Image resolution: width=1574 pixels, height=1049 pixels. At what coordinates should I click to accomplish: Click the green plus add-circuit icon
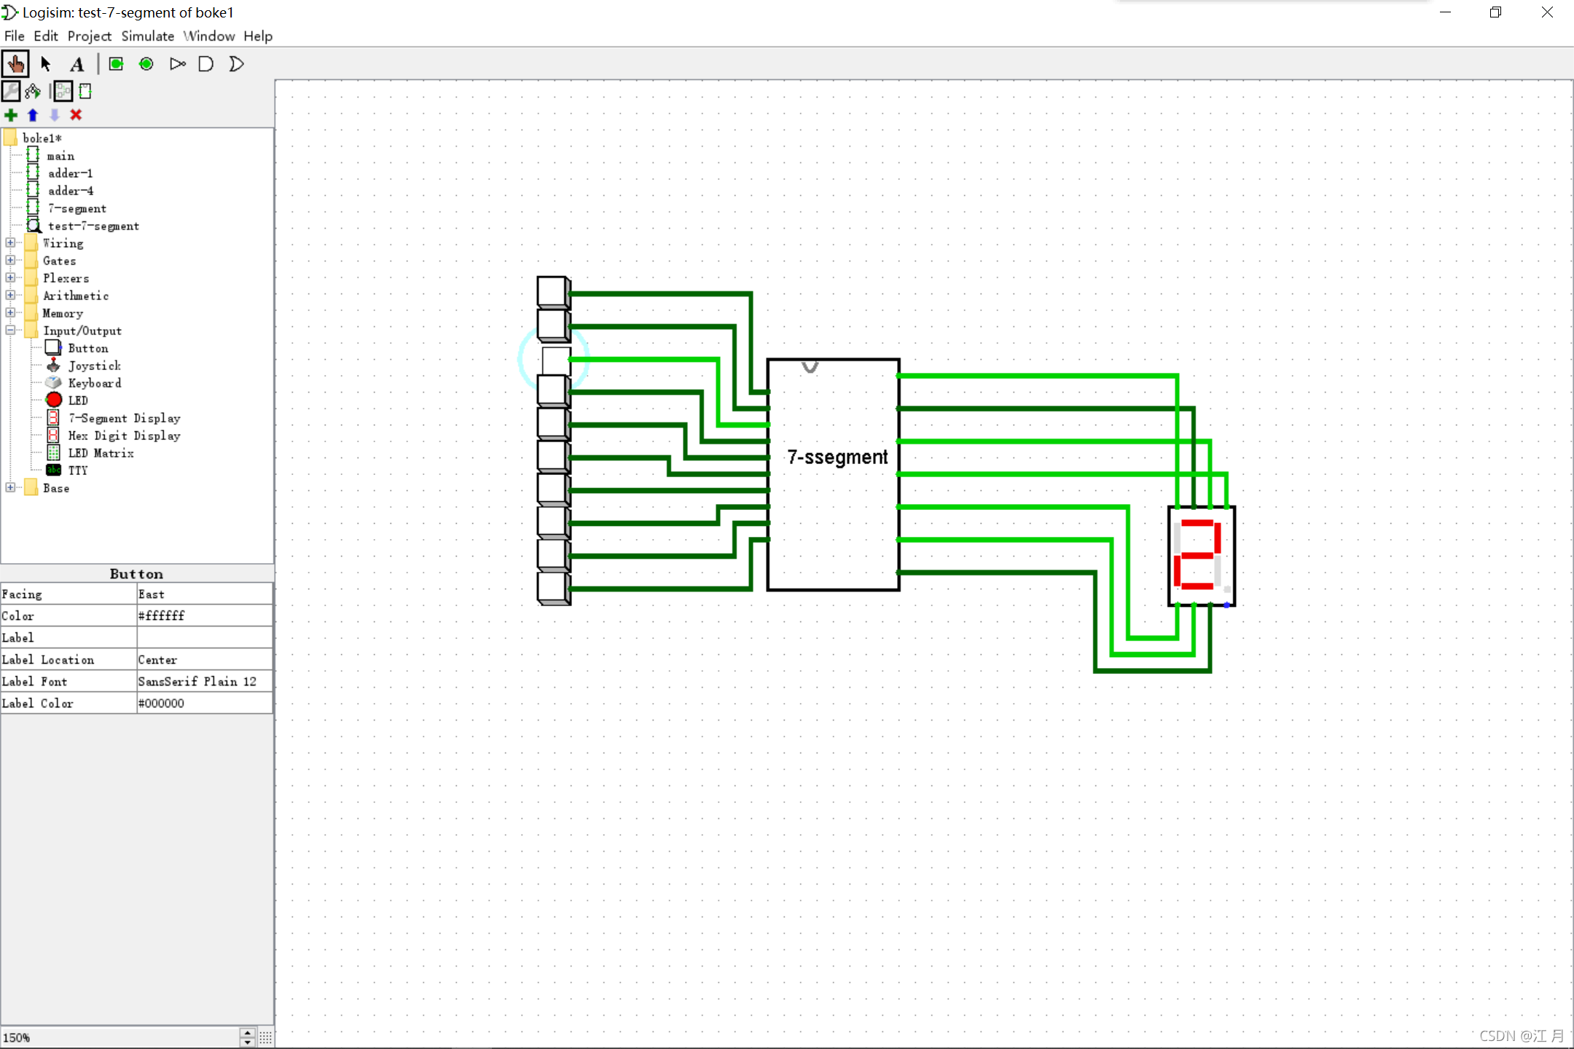point(11,115)
